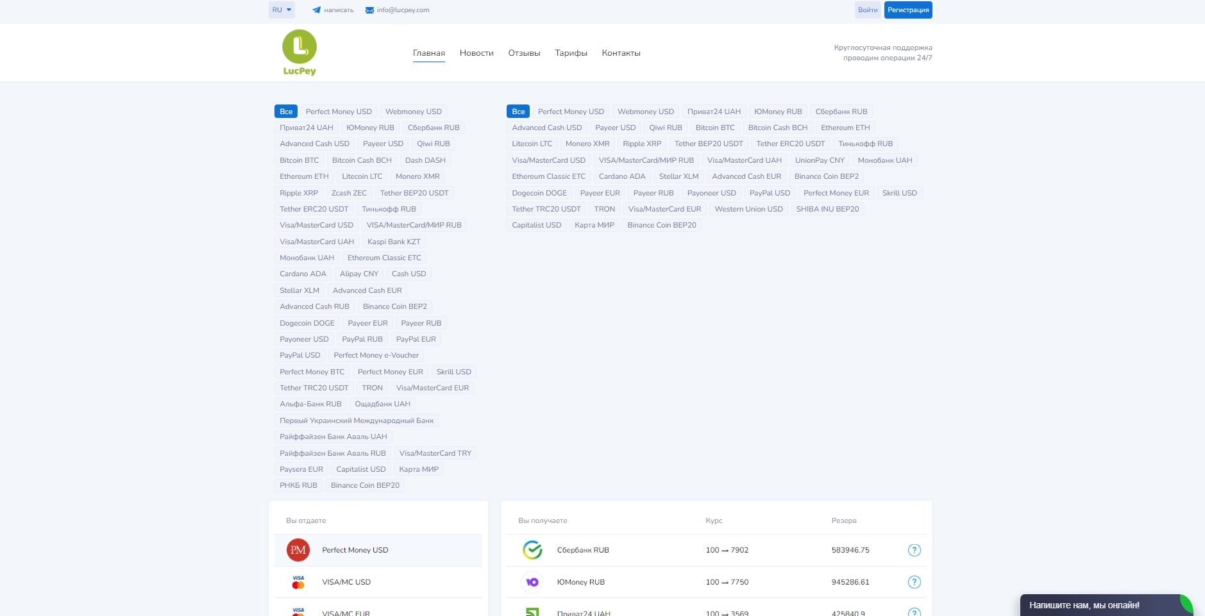
Task: Click the Регистрация button
Action: pyautogui.click(x=908, y=10)
